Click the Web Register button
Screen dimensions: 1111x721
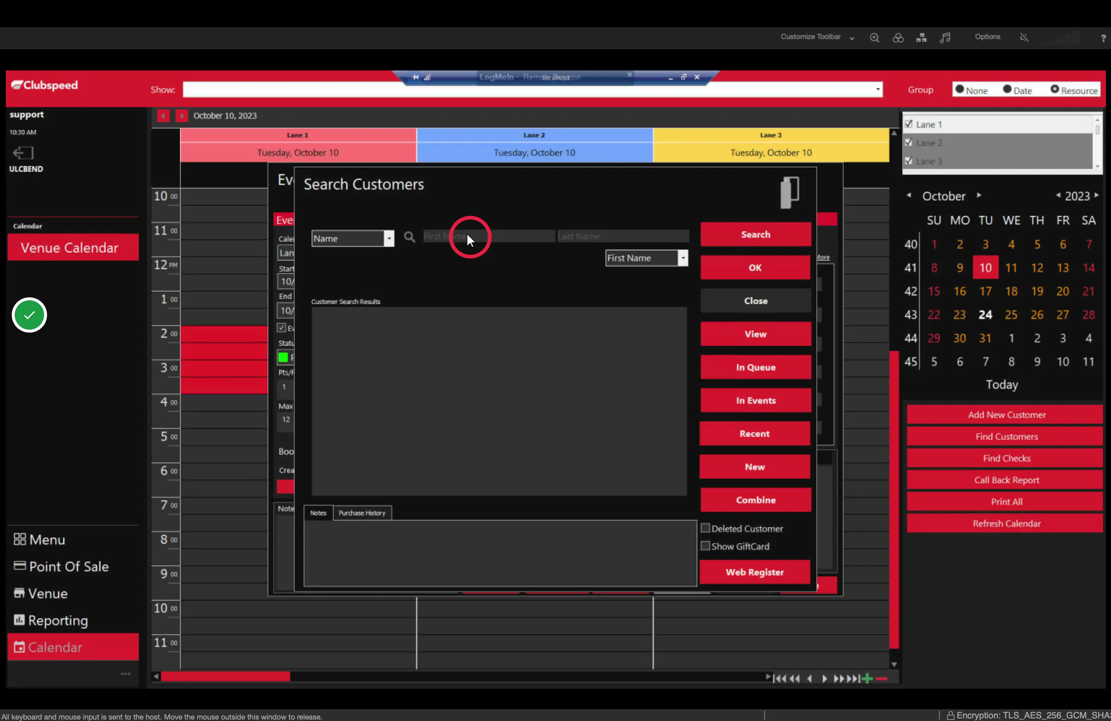pos(755,572)
